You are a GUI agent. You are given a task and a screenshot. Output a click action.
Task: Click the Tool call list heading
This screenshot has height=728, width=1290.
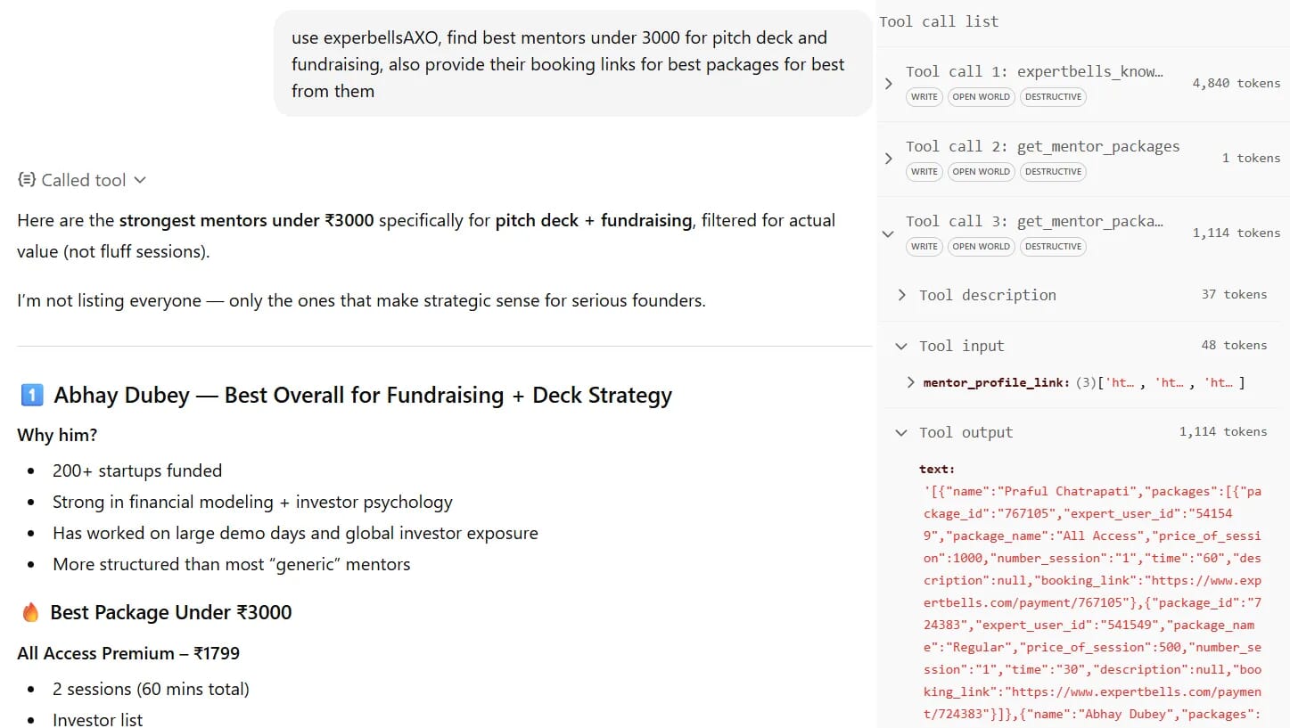pyautogui.click(x=939, y=21)
